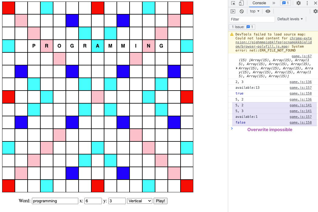Viewport: 318px width, 212px height.
Task: Focus the y coordinate field
Action: click(x=117, y=201)
